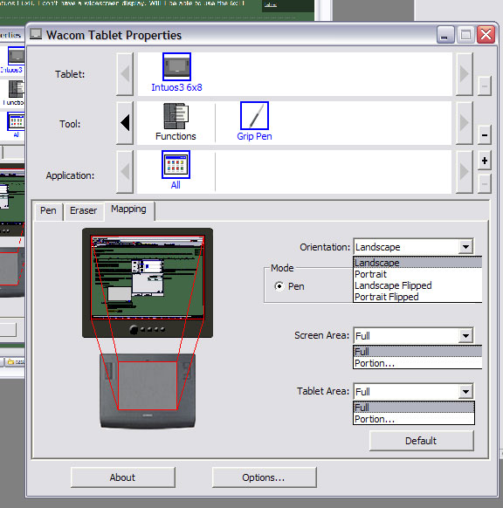
Task: Click black left scroll arrow in Tool row
Action: pyautogui.click(x=125, y=123)
